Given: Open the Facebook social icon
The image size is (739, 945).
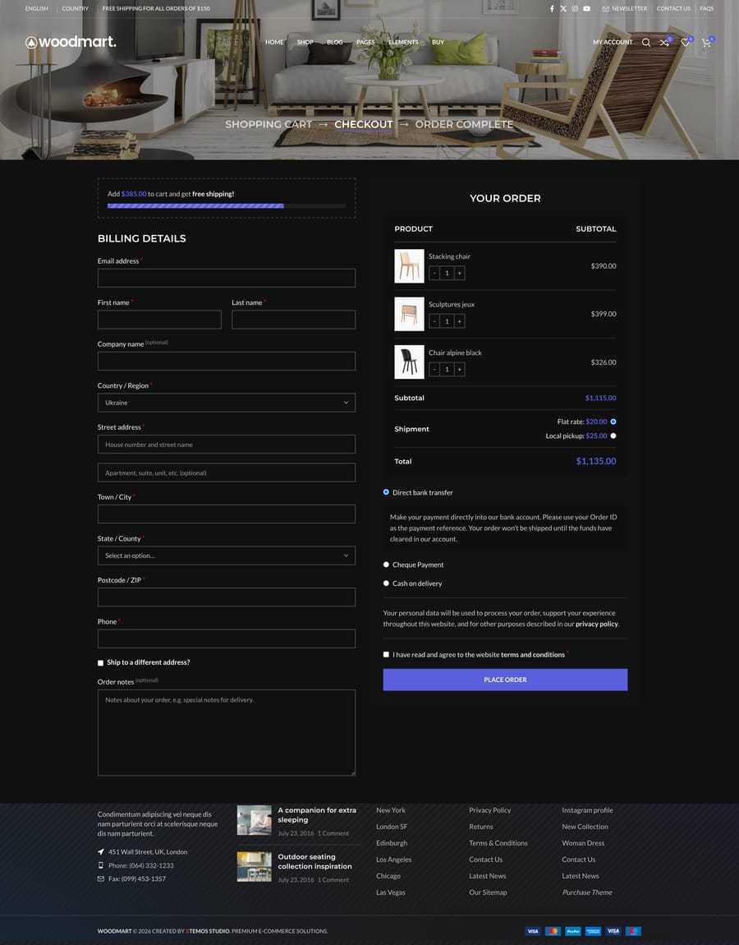Looking at the screenshot, I should (x=552, y=8).
